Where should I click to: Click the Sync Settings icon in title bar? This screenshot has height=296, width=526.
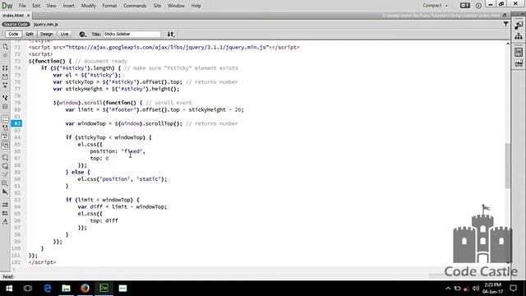[x=464, y=6]
